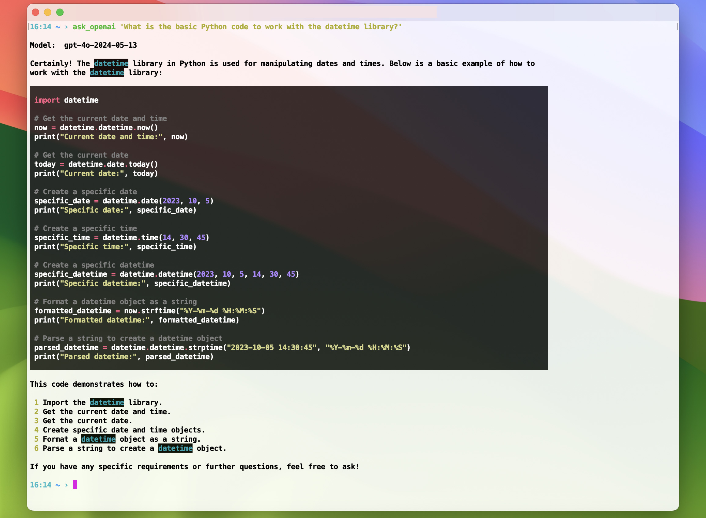706x518 pixels.
Task: Click the green zoom window button
Action: pos(60,12)
